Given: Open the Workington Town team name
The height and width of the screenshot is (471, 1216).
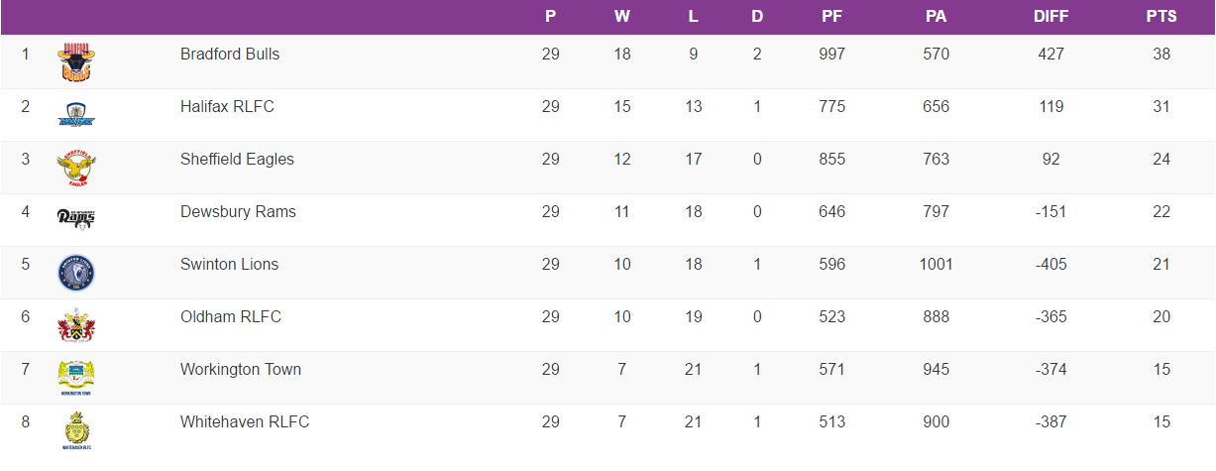Looking at the screenshot, I should coord(241,369).
